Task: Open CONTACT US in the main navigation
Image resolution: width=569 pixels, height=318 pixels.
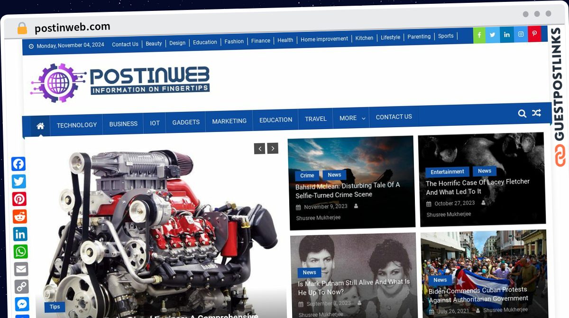Action: pos(394,117)
